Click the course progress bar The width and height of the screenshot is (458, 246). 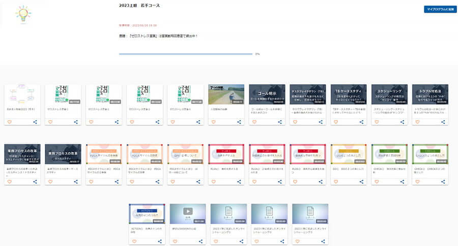186,54
